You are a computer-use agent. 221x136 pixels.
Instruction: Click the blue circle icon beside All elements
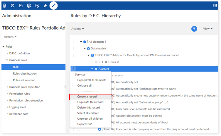tap(85, 42)
